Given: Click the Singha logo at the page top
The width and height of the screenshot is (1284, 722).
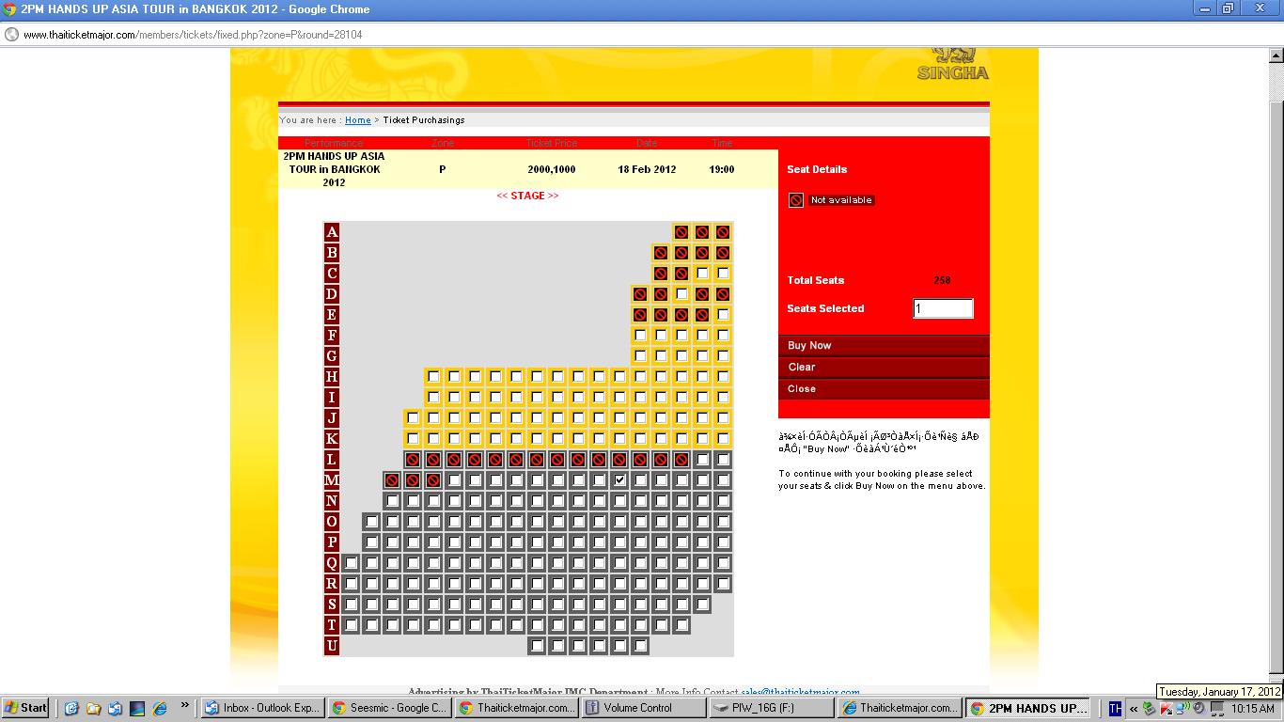Looking at the screenshot, I should 952,64.
